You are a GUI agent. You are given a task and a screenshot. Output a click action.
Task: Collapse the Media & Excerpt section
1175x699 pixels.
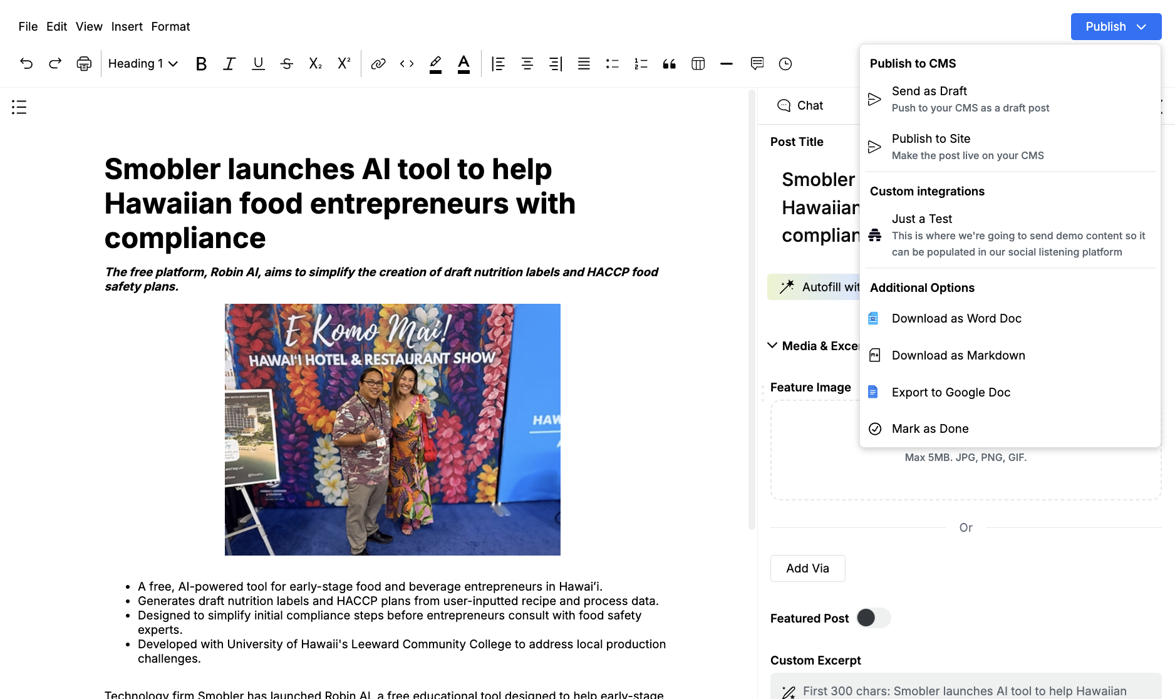pos(772,346)
